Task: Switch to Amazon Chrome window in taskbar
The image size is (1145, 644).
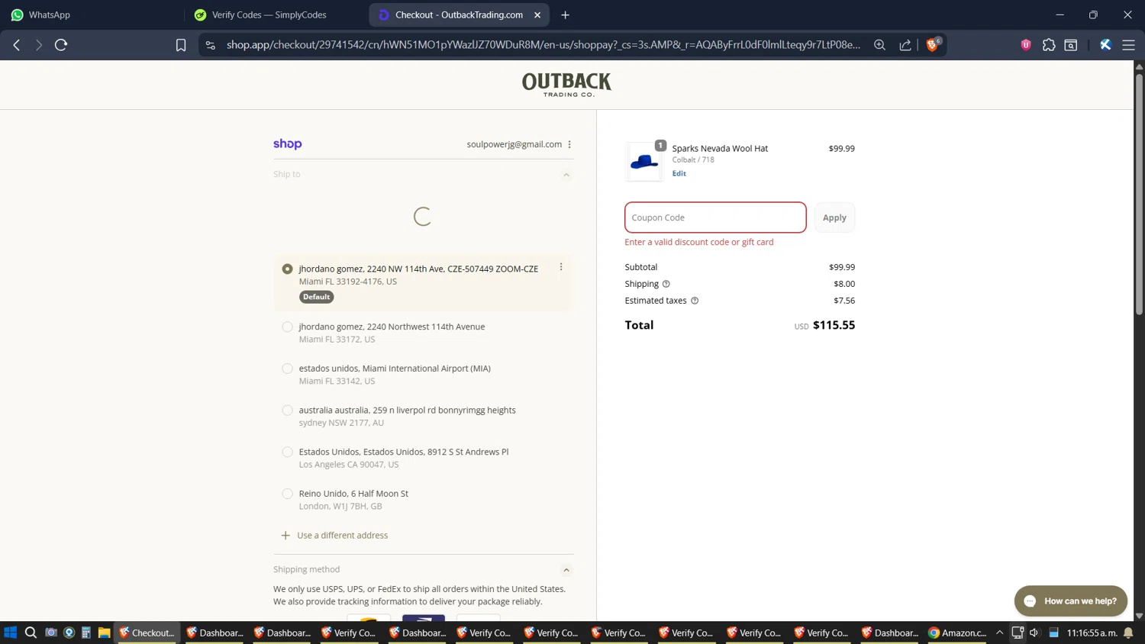Action: [x=957, y=633]
